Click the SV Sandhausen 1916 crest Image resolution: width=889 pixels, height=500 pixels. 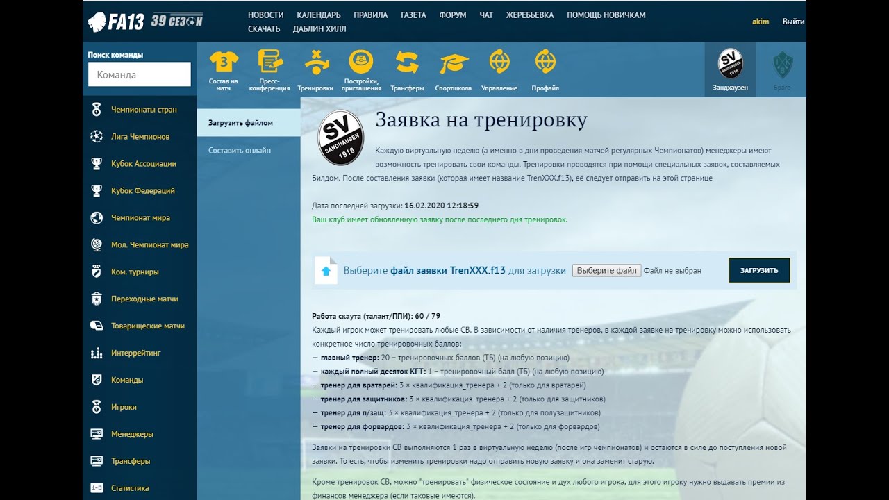[341, 137]
